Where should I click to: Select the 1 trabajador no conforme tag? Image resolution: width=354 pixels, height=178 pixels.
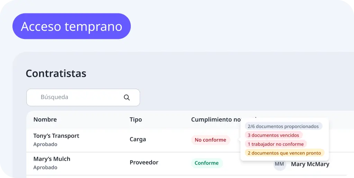pos(275,144)
